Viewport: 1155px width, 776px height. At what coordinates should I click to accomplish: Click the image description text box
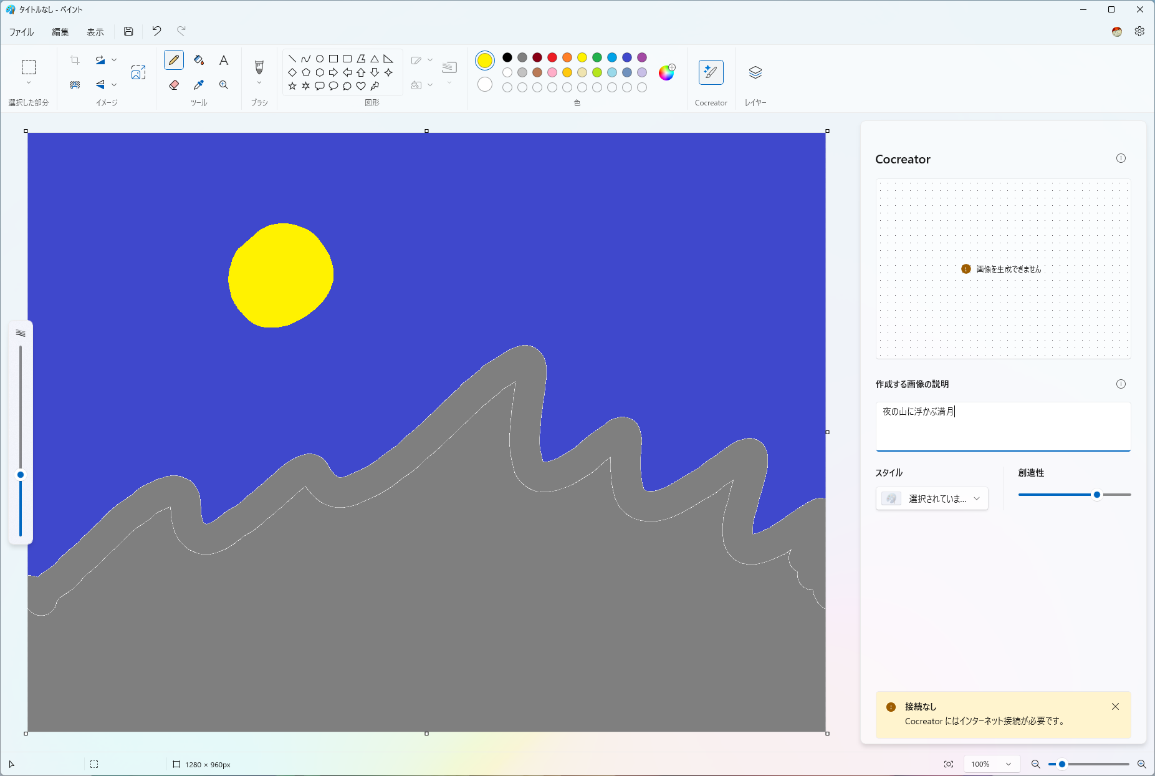pyautogui.click(x=1003, y=426)
